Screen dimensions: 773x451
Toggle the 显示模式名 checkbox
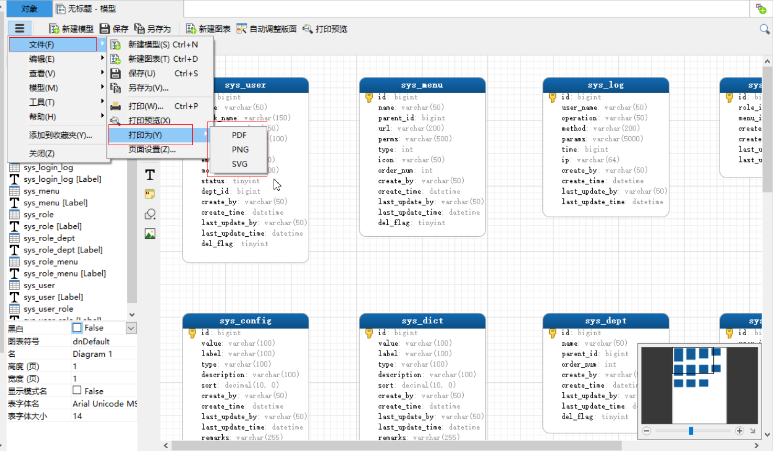coord(77,390)
